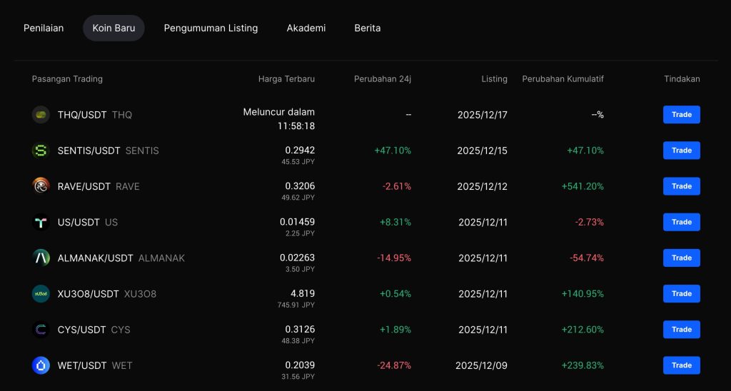Click the CYS coin logo

(41, 330)
